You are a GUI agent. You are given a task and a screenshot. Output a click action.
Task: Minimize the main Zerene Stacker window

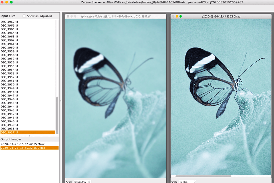coord(7,2)
